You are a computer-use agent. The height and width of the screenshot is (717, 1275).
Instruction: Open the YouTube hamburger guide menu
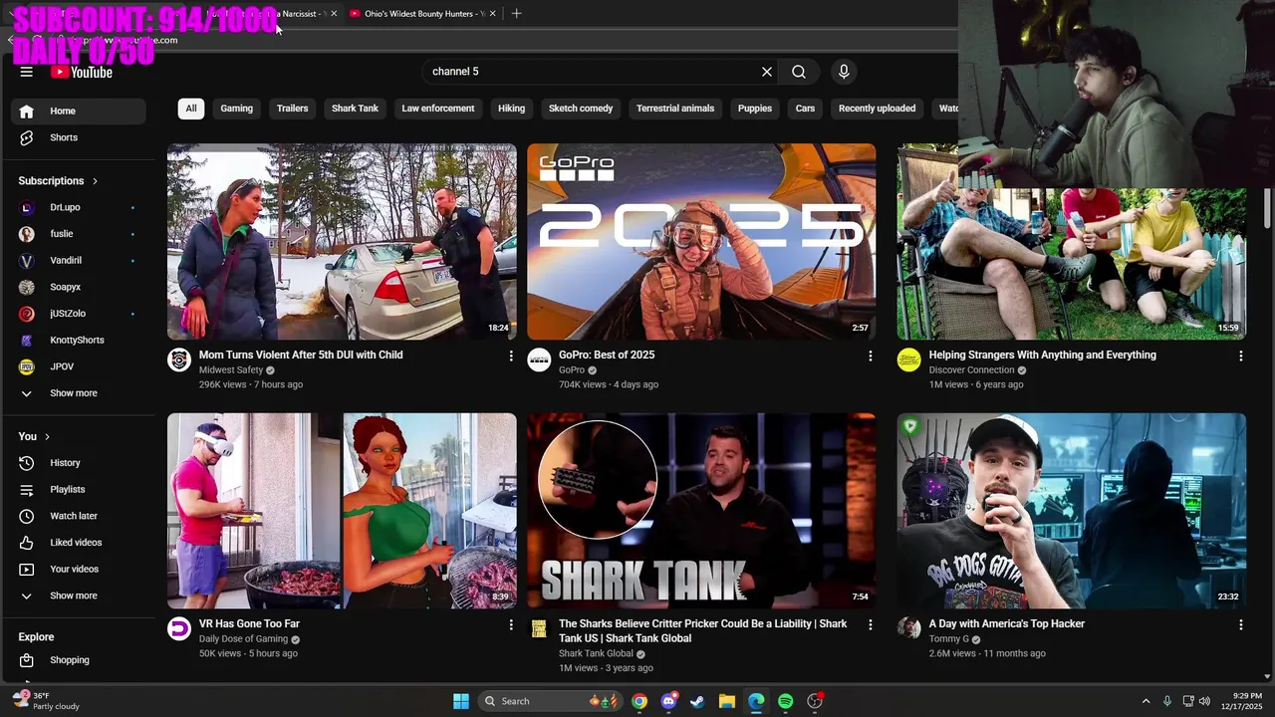coord(27,72)
